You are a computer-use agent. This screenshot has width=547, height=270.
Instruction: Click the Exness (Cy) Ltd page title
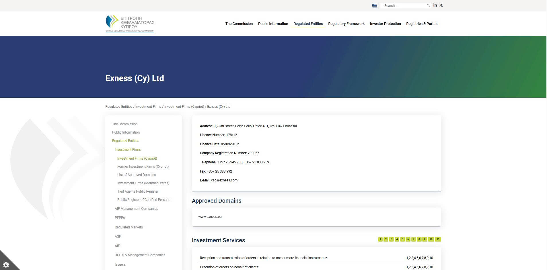pyautogui.click(x=135, y=78)
